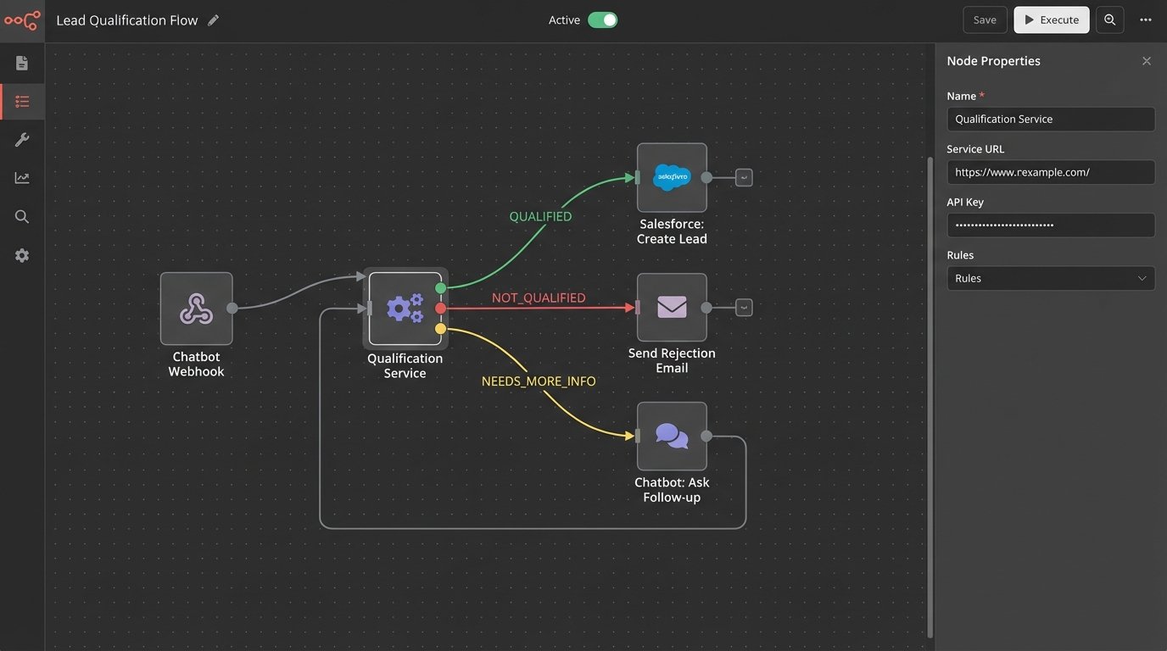Open the sidebar search icon
The width and height of the screenshot is (1167, 651).
point(22,216)
